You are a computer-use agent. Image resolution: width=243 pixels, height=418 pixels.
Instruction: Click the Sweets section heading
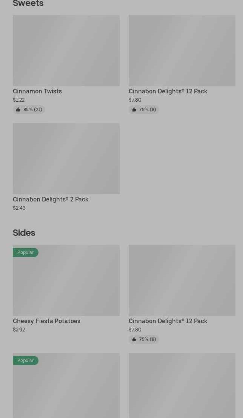pos(28,4)
